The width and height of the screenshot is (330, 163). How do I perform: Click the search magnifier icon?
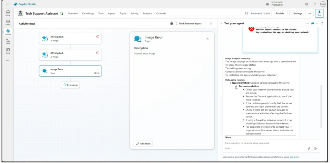(247, 13)
